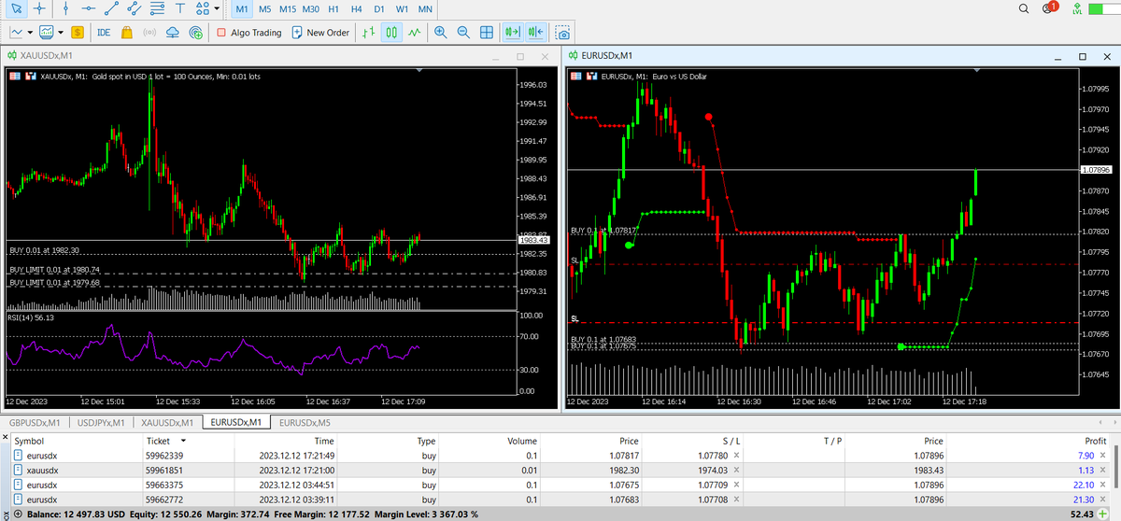Switch chart to H4 timeframe
1121x521 pixels.
[356, 8]
